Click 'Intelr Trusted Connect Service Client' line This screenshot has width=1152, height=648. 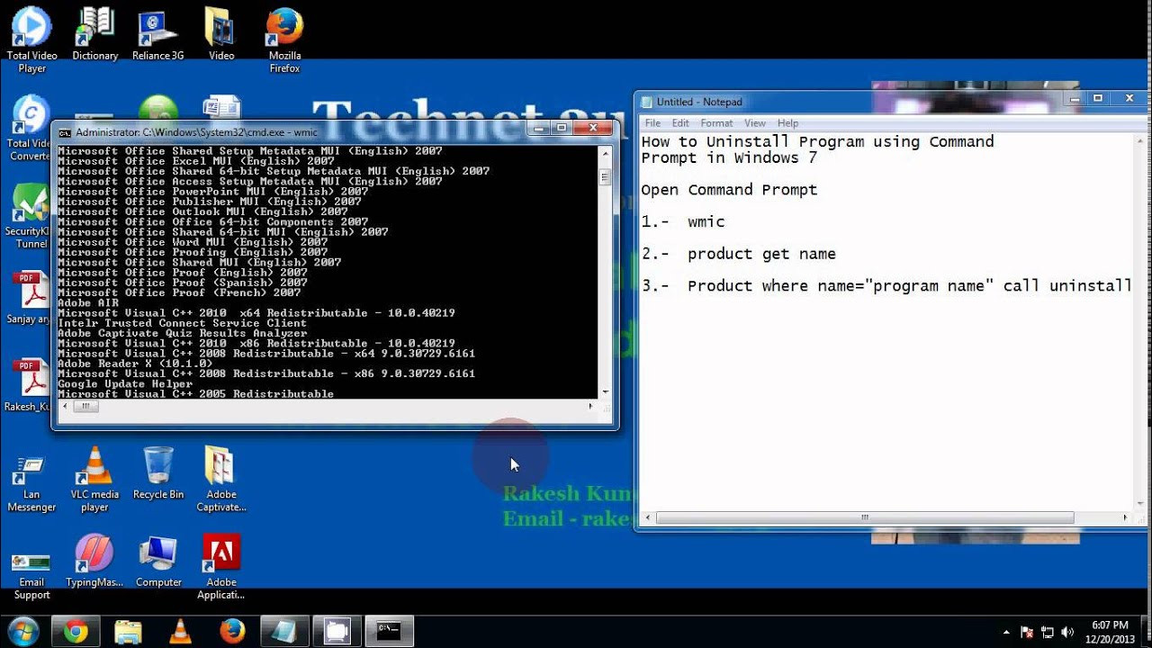tap(183, 323)
